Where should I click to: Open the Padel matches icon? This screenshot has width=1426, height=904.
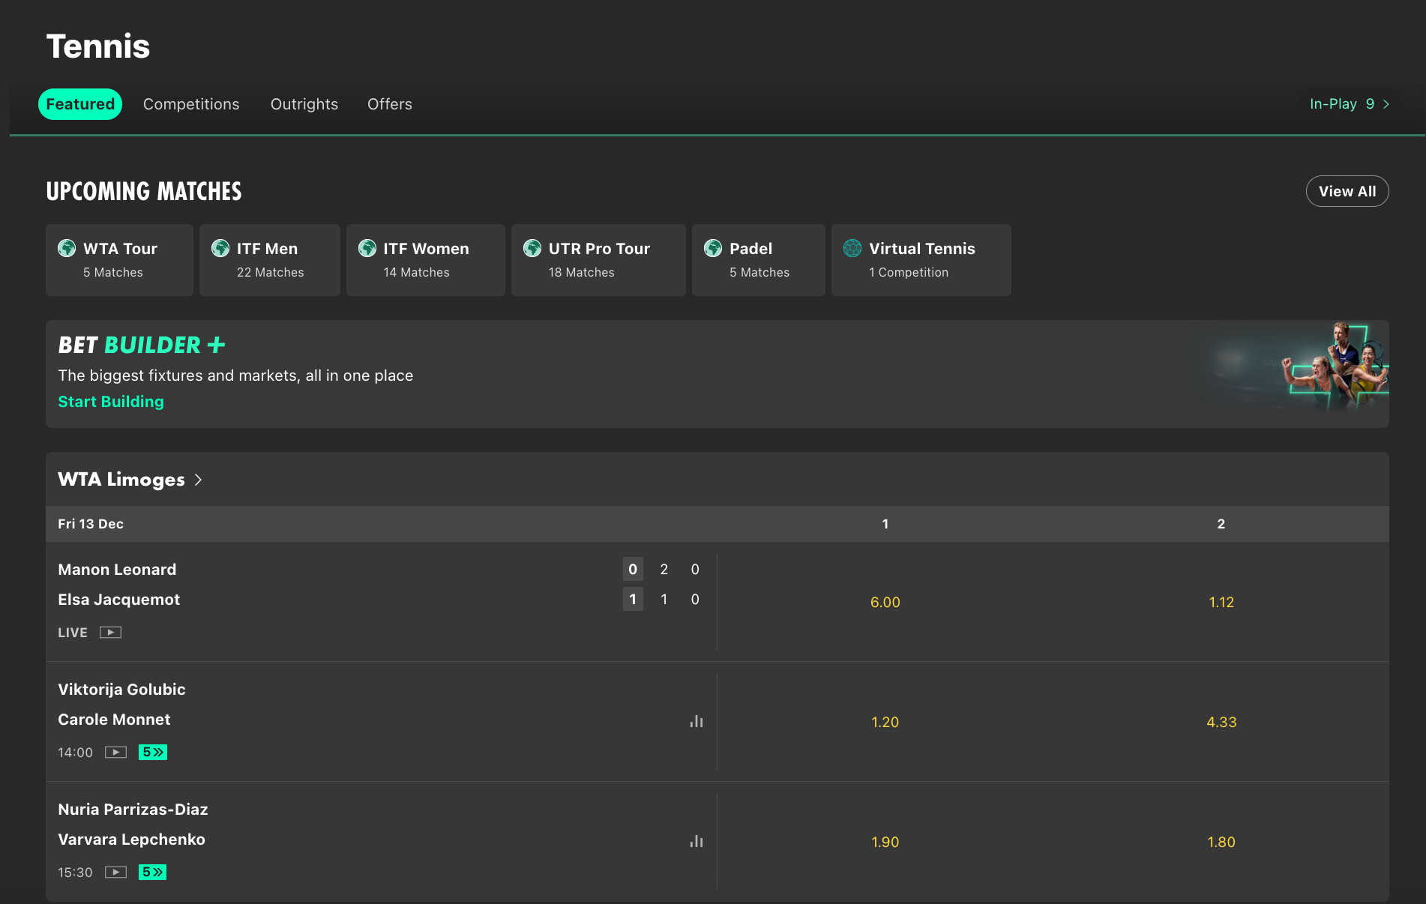(712, 248)
